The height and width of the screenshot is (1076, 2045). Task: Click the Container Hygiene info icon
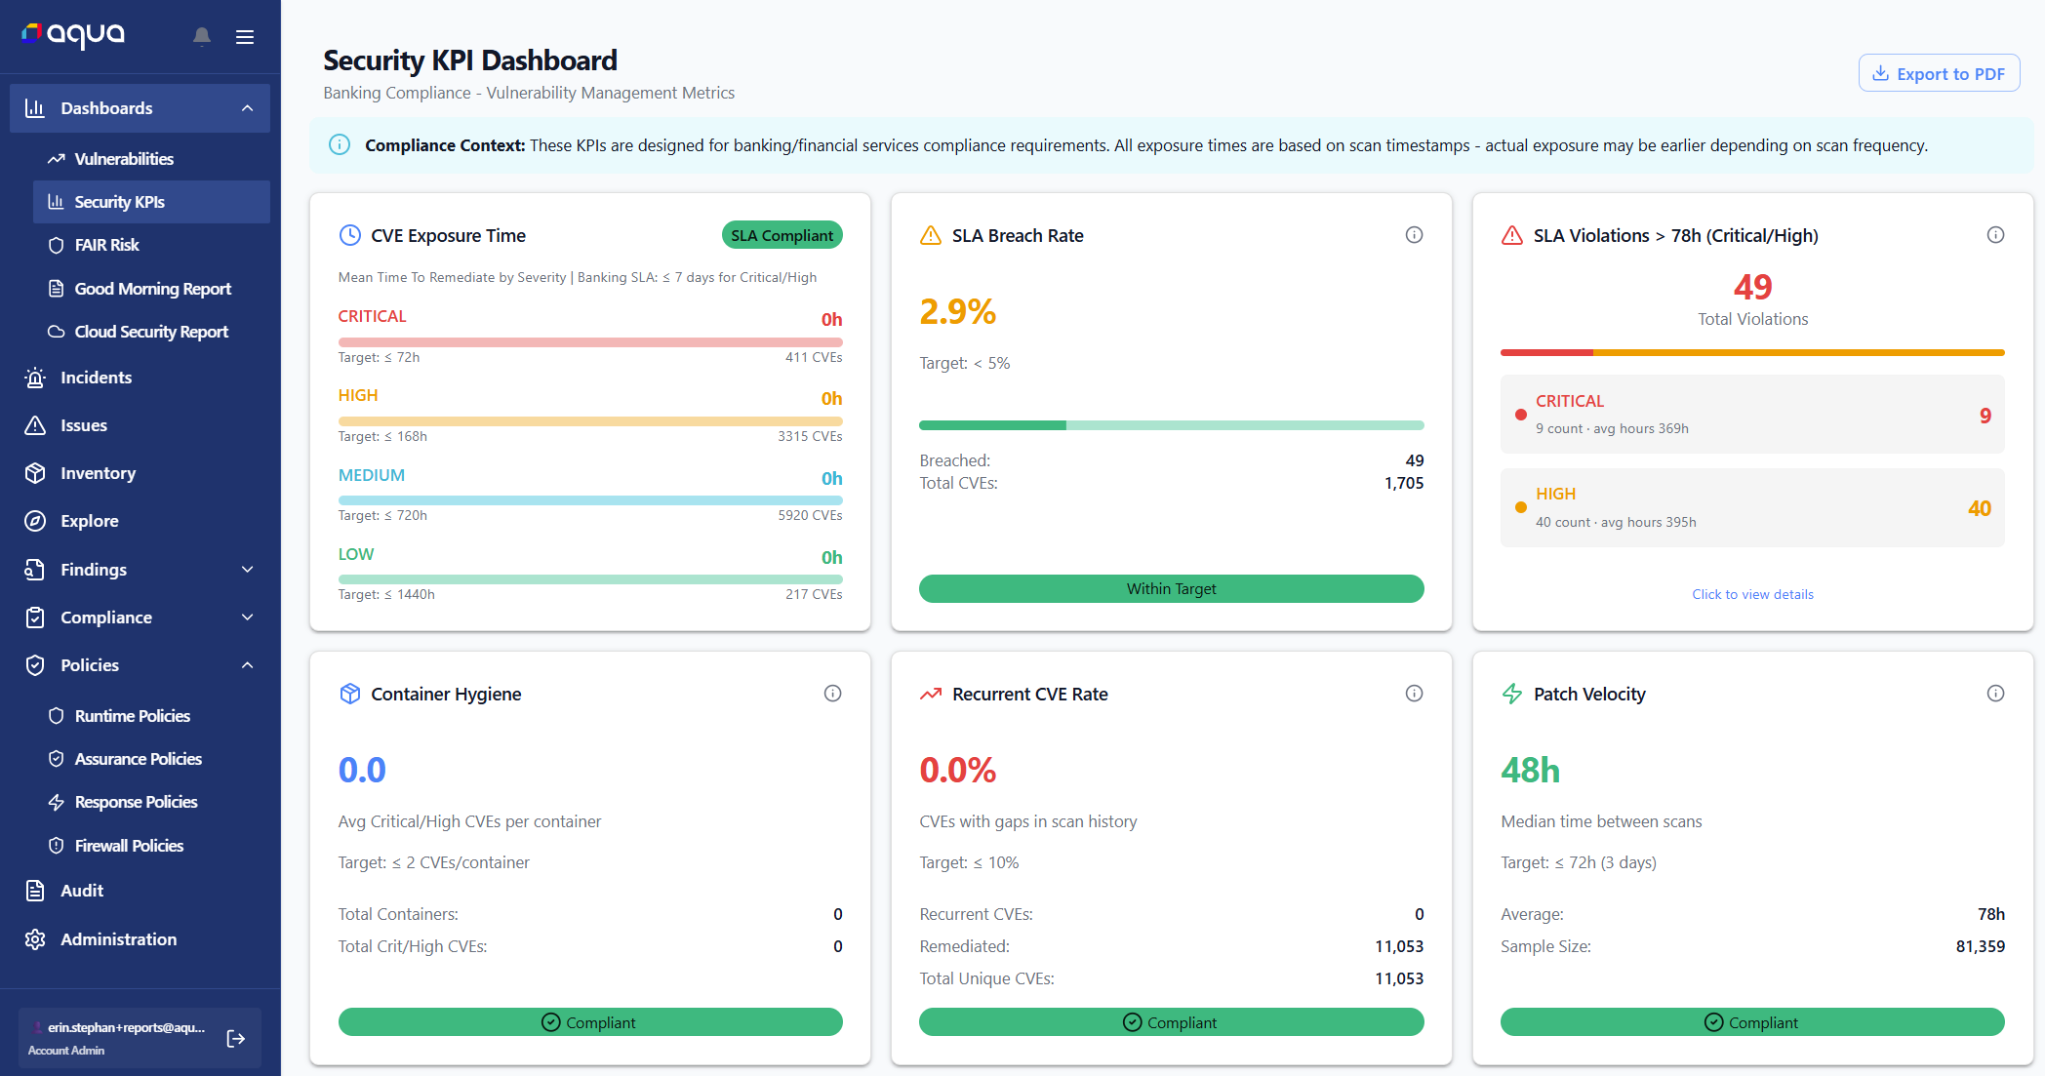pos(832,694)
